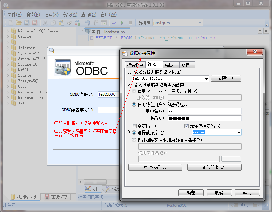Select 将数据库文件附加为数据库名称 radio button
The height and width of the screenshot is (212, 272).
134,140
